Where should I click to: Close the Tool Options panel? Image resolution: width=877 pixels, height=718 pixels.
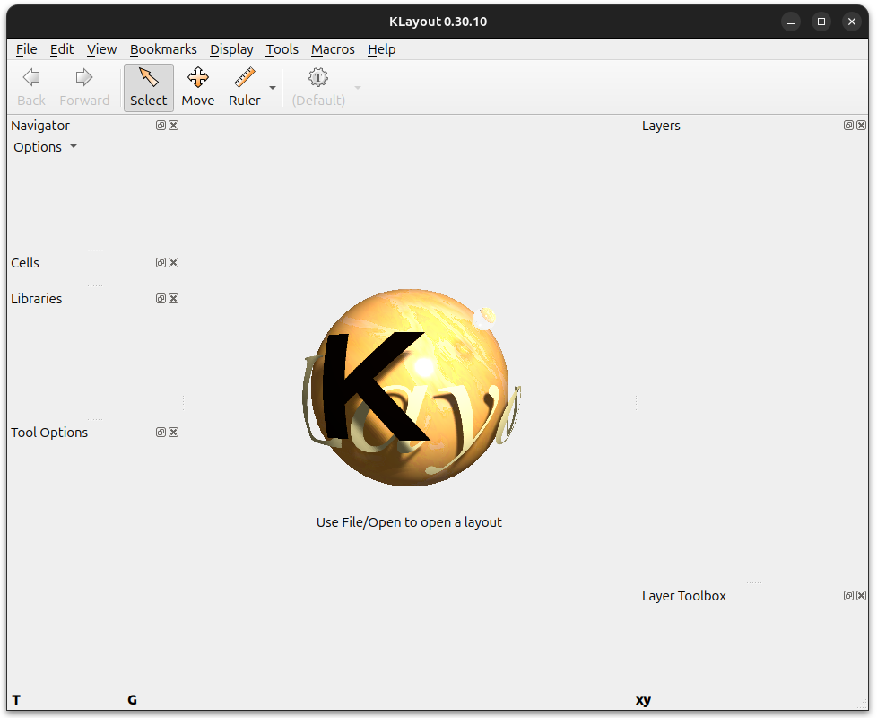[x=174, y=432]
